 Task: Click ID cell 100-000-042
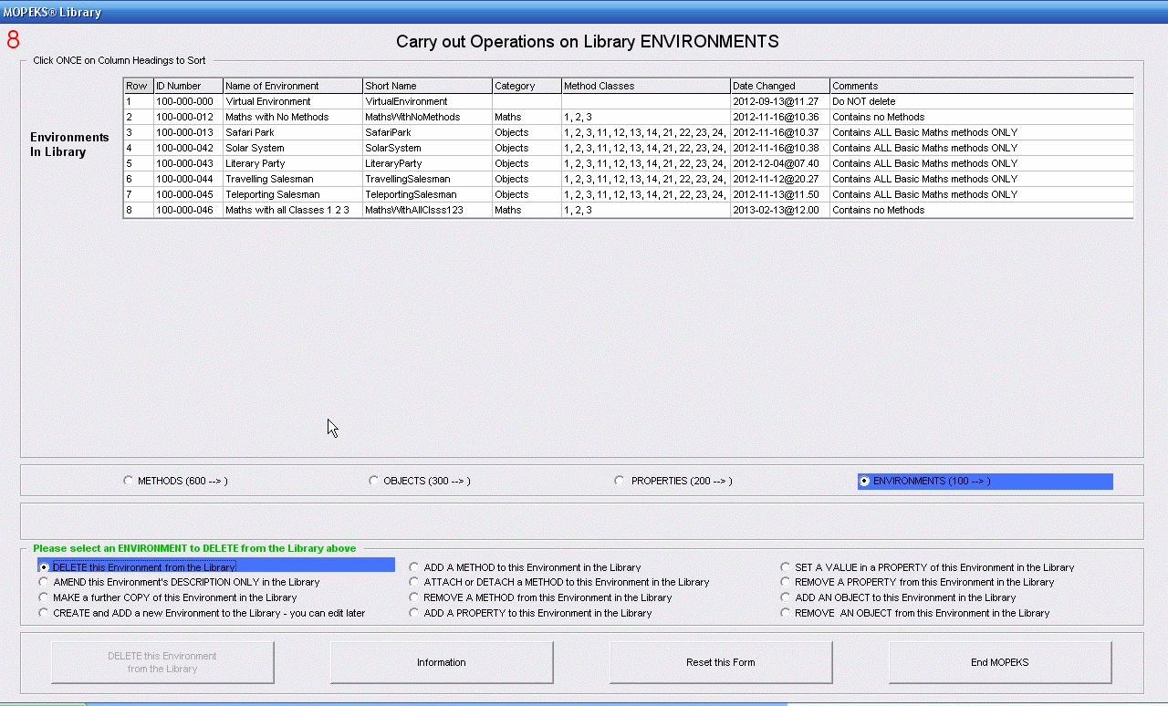pyautogui.click(x=188, y=148)
